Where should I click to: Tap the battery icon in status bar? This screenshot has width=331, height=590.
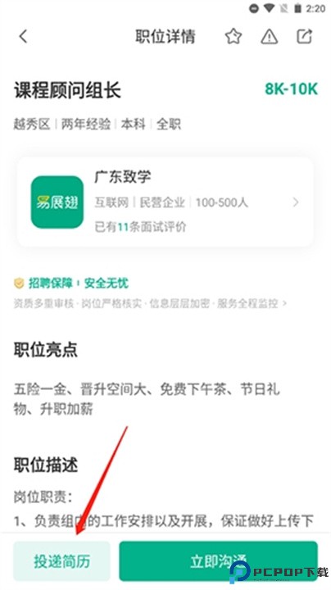298,8
